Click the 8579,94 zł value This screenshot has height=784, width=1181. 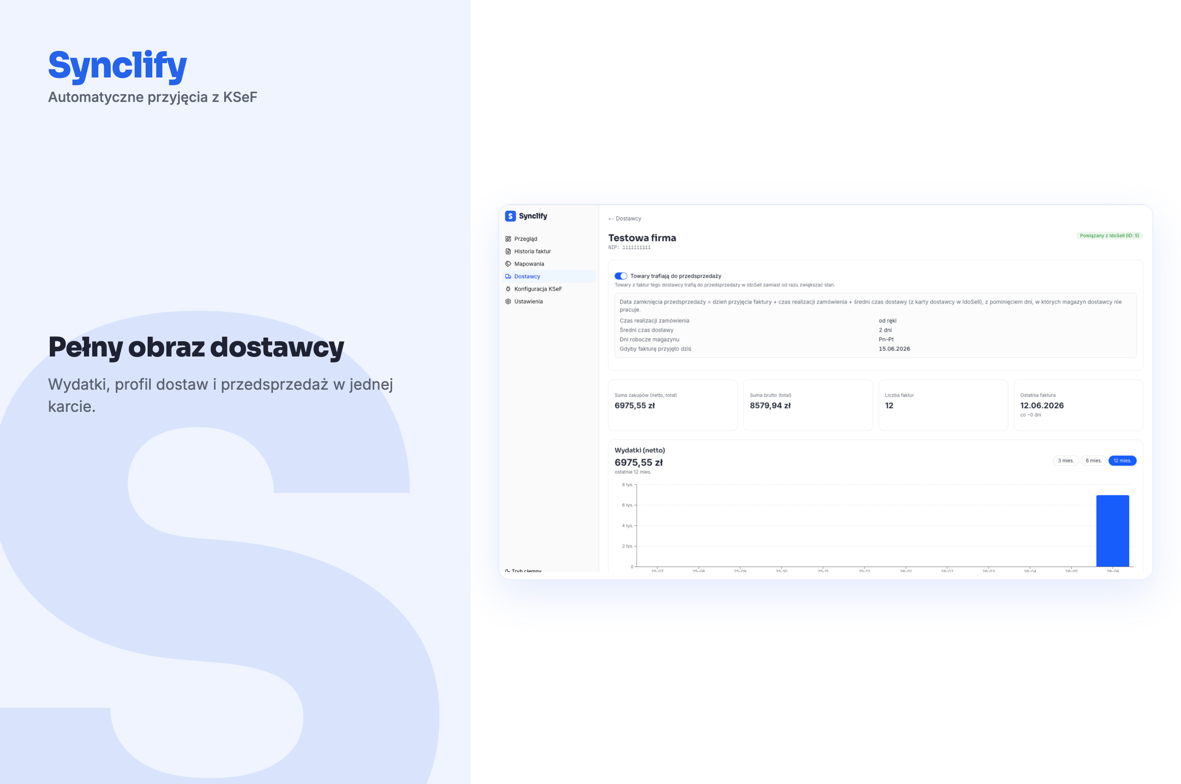[x=770, y=405]
